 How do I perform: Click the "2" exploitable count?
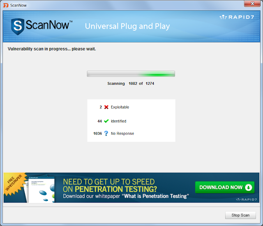coord(101,107)
